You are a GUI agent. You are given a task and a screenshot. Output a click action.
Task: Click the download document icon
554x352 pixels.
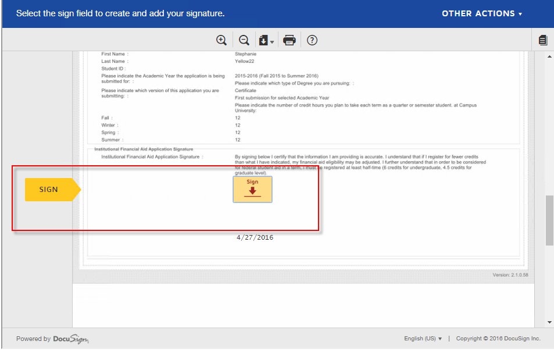coord(265,40)
